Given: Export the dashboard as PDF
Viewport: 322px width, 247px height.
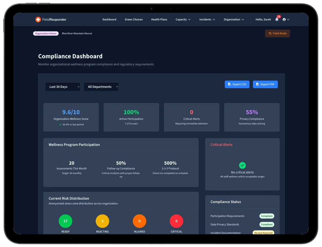Looking at the screenshot, I should pos(265,84).
